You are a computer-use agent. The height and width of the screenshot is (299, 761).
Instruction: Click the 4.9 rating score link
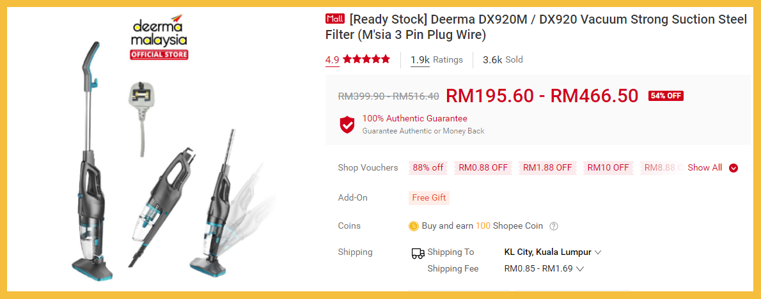tap(333, 60)
